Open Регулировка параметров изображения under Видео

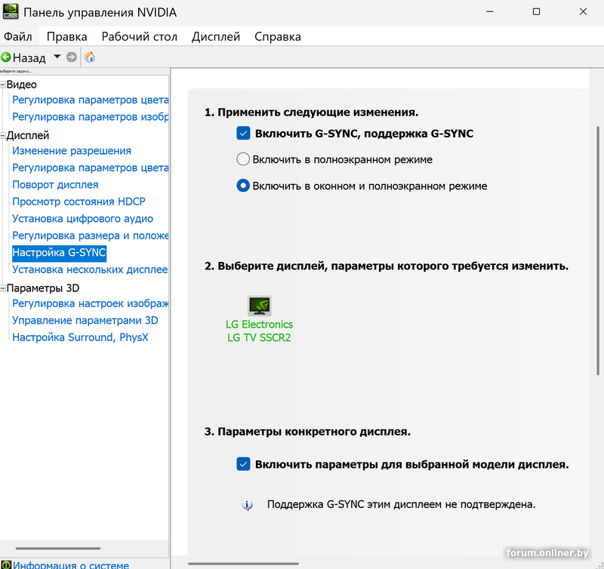(x=91, y=117)
